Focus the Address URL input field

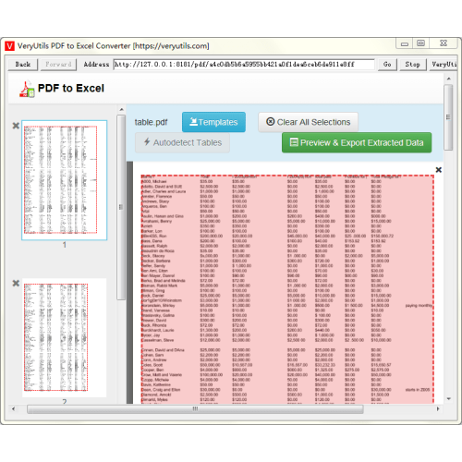244,65
